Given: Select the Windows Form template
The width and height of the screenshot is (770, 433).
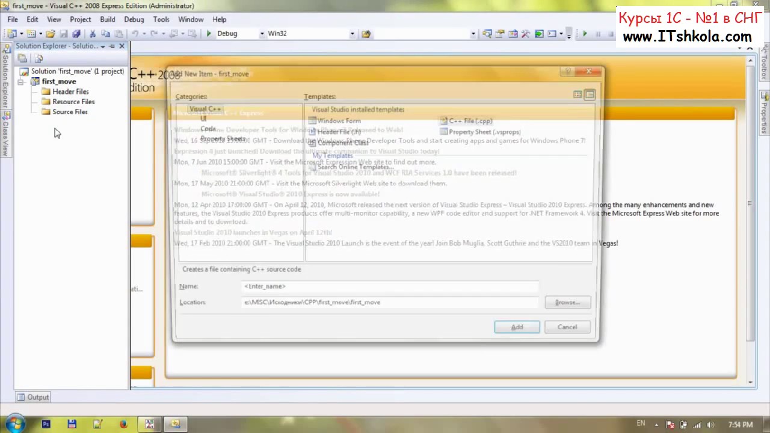Looking at the screenshot, I should coord(334,121).
